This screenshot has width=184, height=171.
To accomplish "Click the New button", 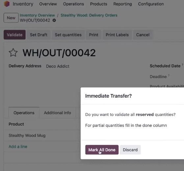I will coord(11,18).
